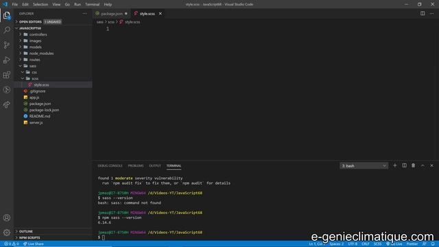Open editor More Actions ellipsis

pos(431,14)
